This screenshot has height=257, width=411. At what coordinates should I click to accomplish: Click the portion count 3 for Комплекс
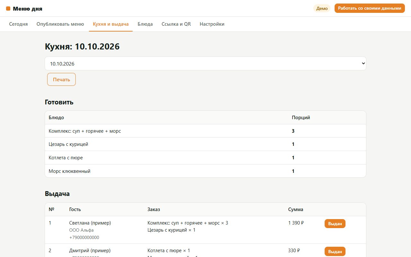(x=293, y=131)
